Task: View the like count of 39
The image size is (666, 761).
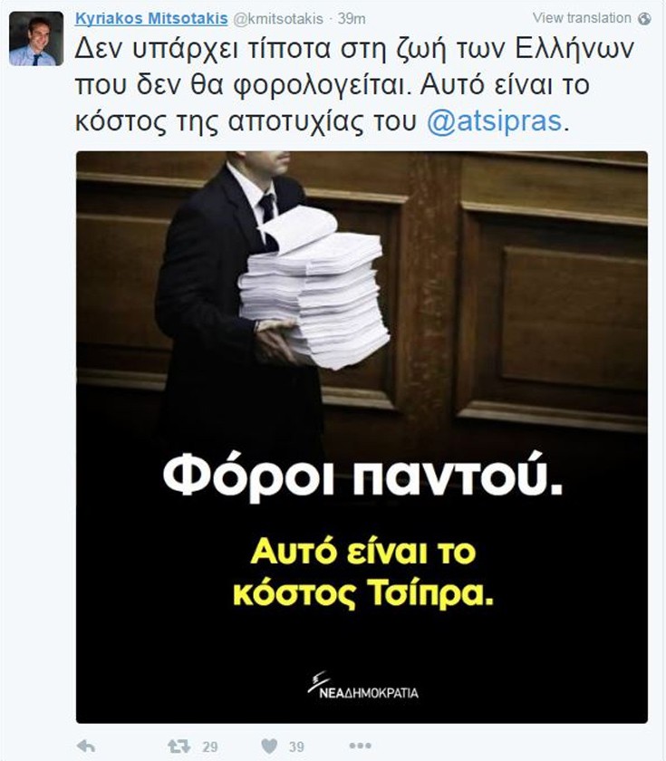Action: (296, 747)
